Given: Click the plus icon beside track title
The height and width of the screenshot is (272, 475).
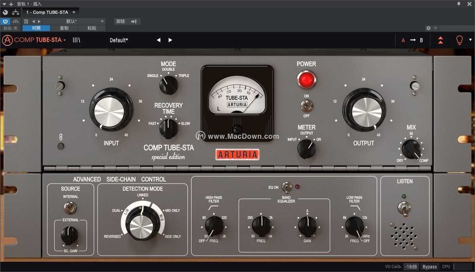Looking at the screenshot, I should (11, 4).
